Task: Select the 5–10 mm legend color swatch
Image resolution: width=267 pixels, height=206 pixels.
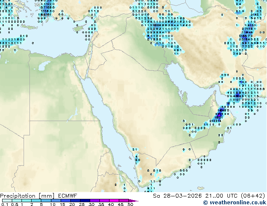Action: (46, 201)
